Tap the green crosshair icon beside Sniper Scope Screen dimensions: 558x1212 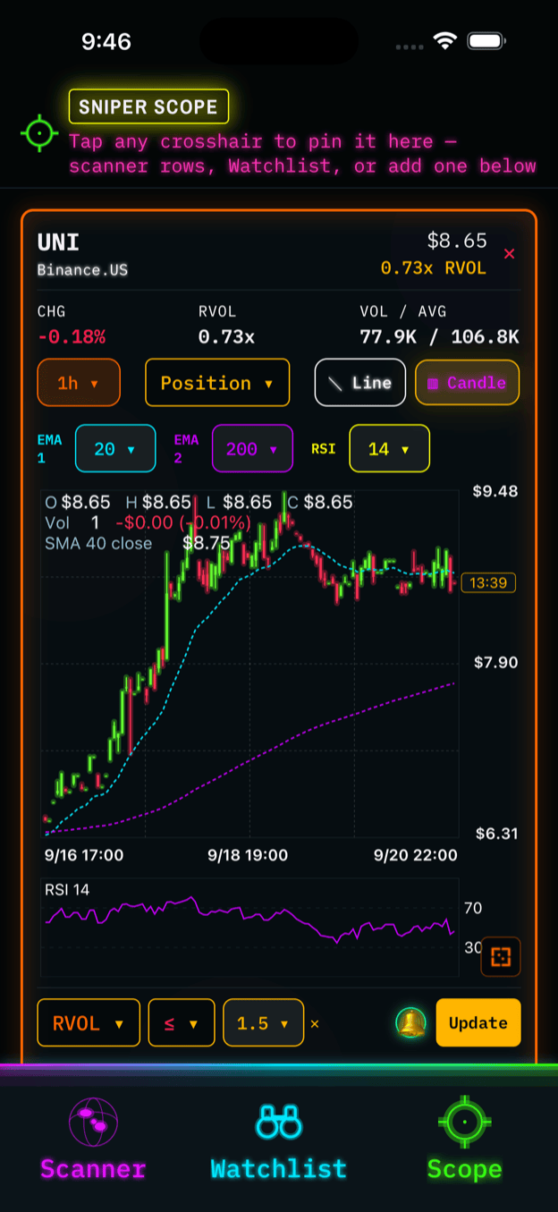(39, 133)
